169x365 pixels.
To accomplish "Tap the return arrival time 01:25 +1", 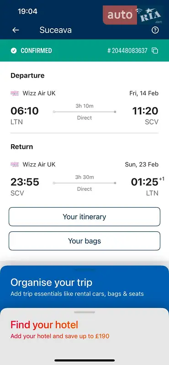I will [148, 182].
